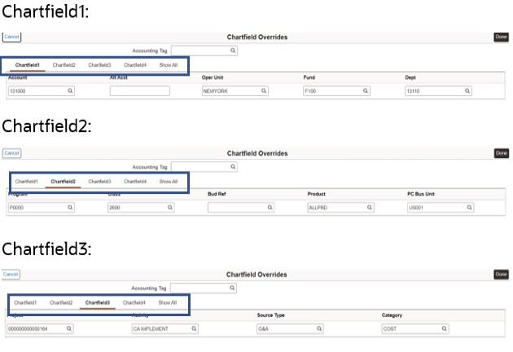513x352 pixels.
Task: Open the Show All tab above the Project field
Action: [167, 303]
